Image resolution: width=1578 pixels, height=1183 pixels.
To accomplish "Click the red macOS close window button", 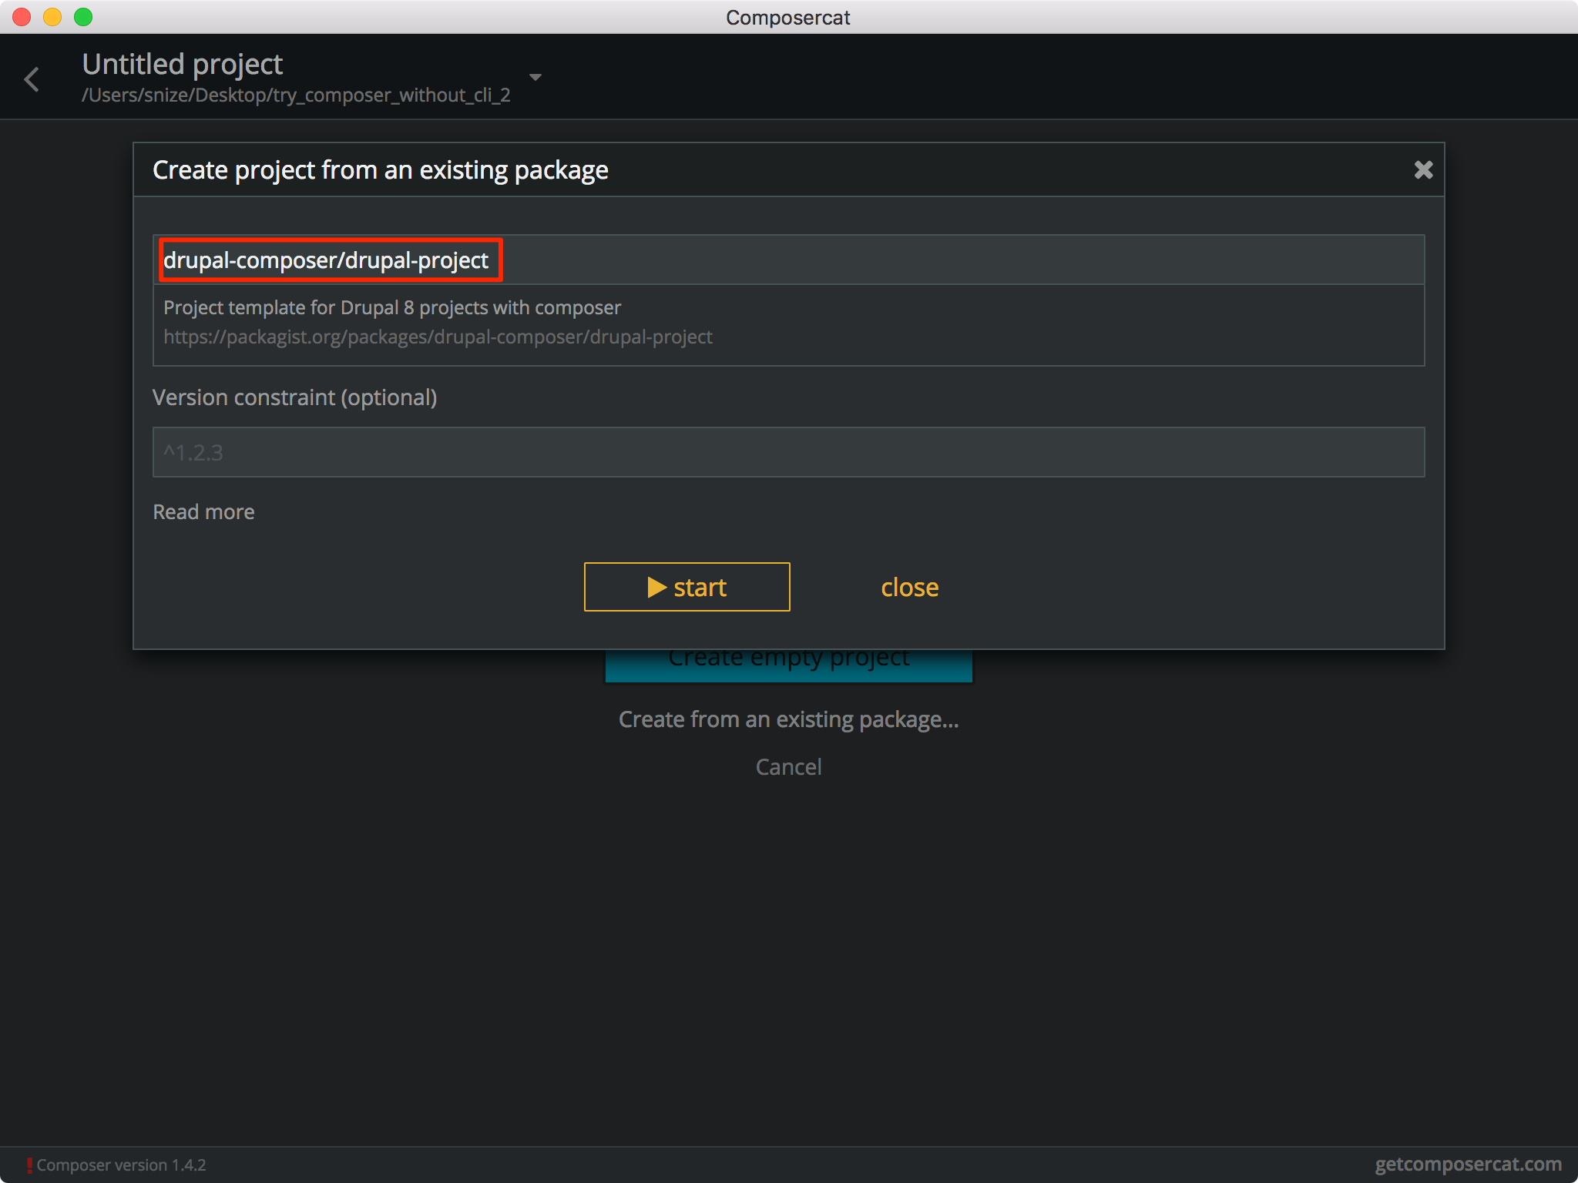I will point(22,16).
